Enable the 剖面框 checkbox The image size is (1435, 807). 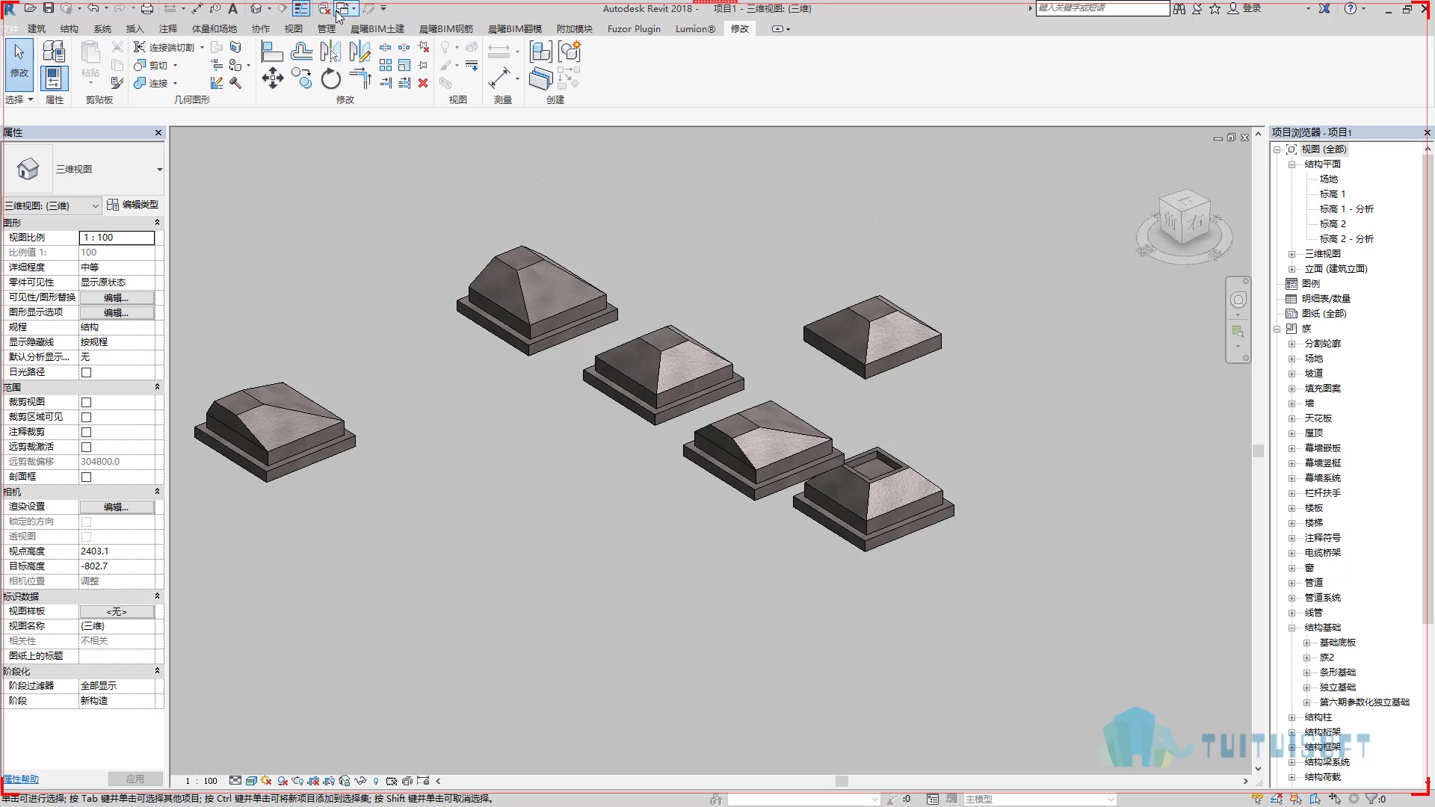pos(86,477)
